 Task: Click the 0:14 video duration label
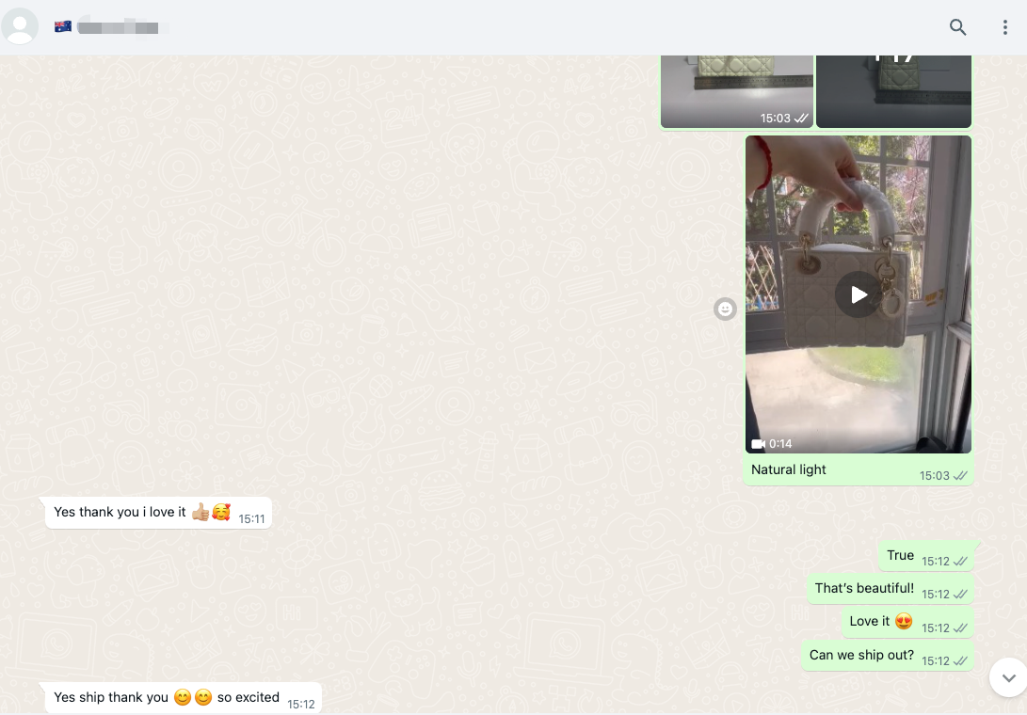click(780, 444)
